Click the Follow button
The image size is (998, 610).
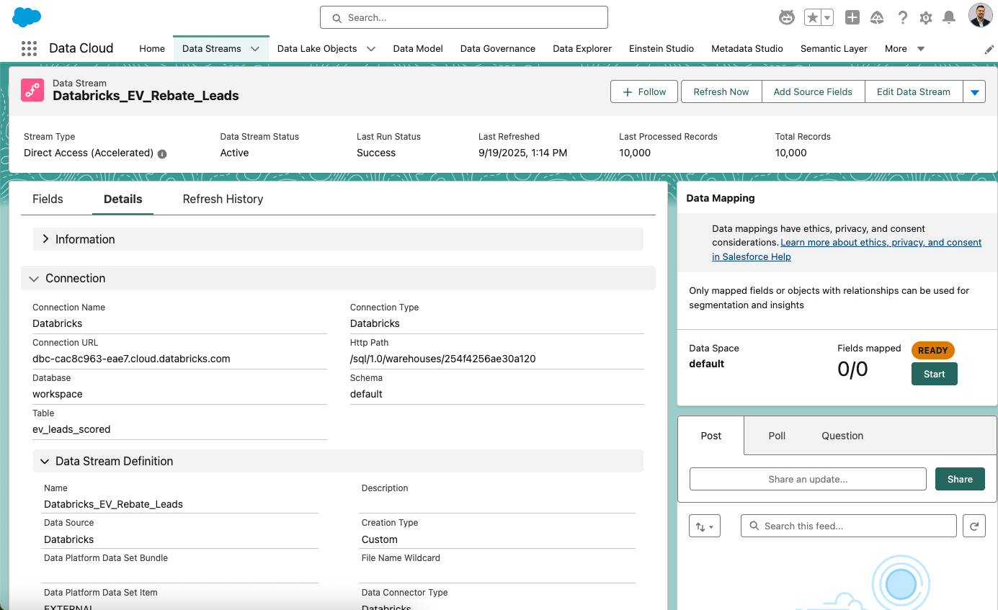tap(644, 91)
